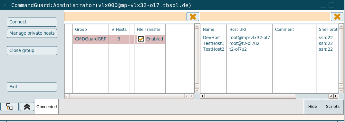Click the hosts count 3 cell
The height and width of the screenshot is (122, 345).
(x=119, y=39)
